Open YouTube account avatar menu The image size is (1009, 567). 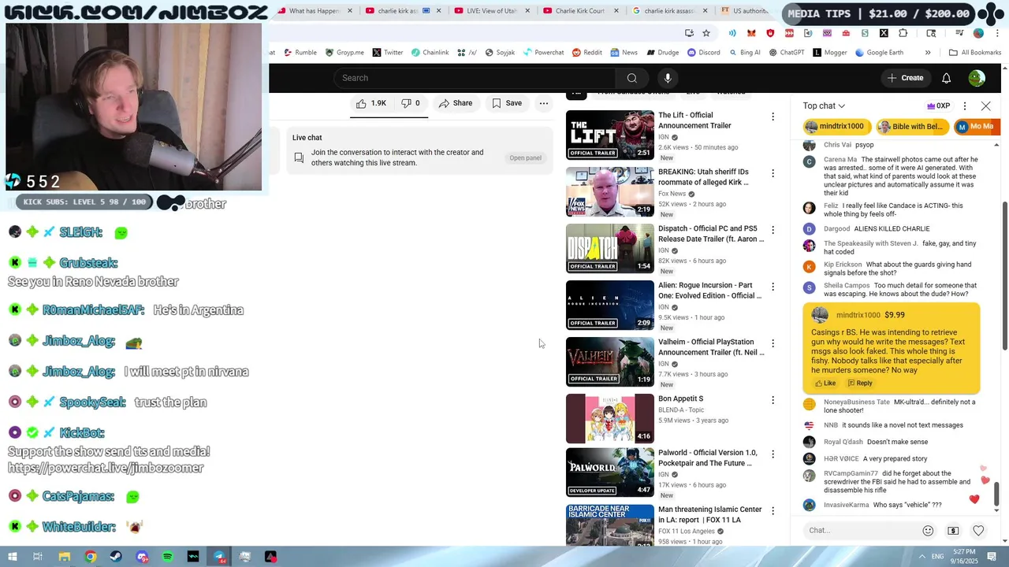(977, 78)
